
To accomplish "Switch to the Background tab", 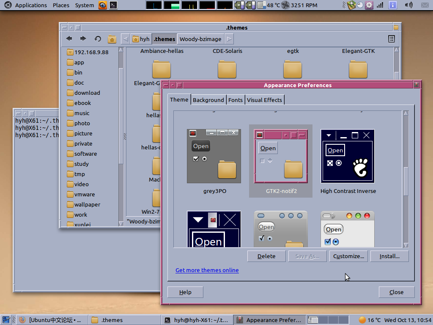I will tap(208, 100).
